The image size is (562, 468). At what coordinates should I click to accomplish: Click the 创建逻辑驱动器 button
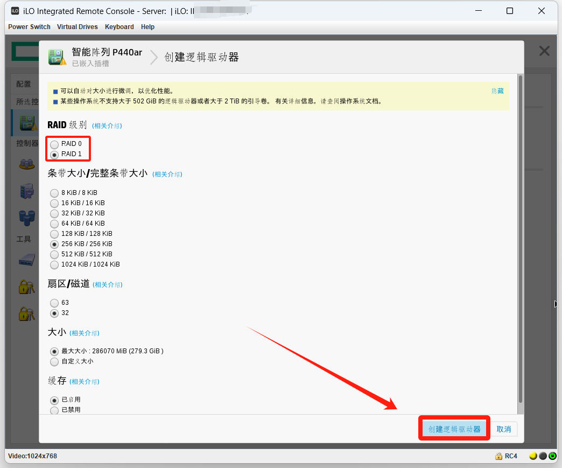click(454, 429)
